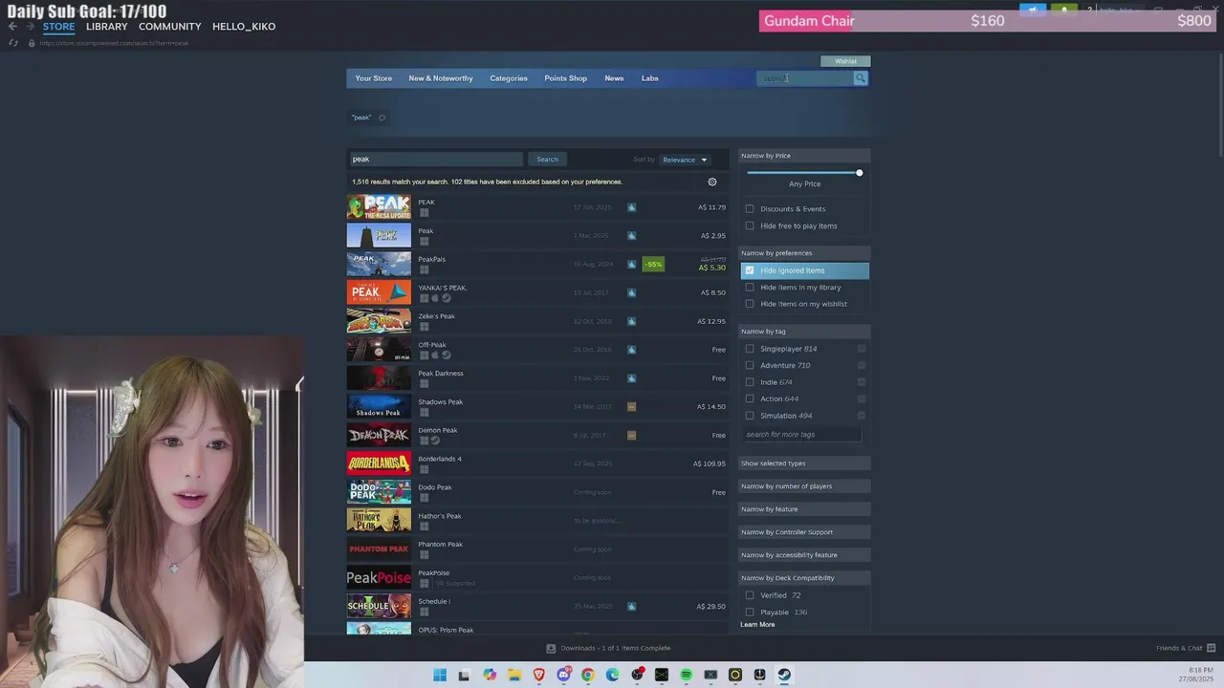Collapse the Narrow by tag header
This screenshot has width=1224, height=688.
[x=804, y=332]
